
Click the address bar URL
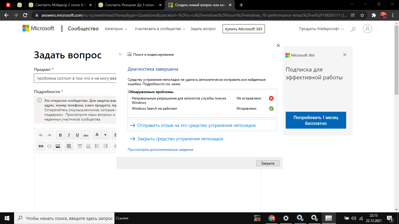coord(194,15)
